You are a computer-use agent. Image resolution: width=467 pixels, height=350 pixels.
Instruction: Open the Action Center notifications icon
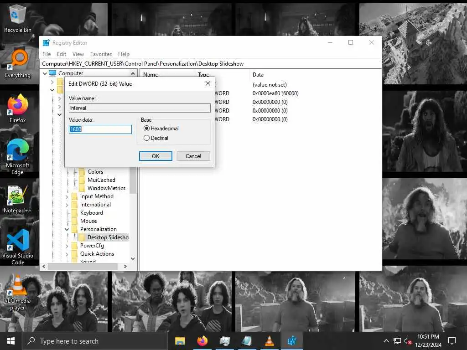[x=452, y=341]
